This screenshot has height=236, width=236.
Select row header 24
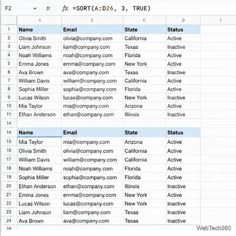click(x=9, y=221)
